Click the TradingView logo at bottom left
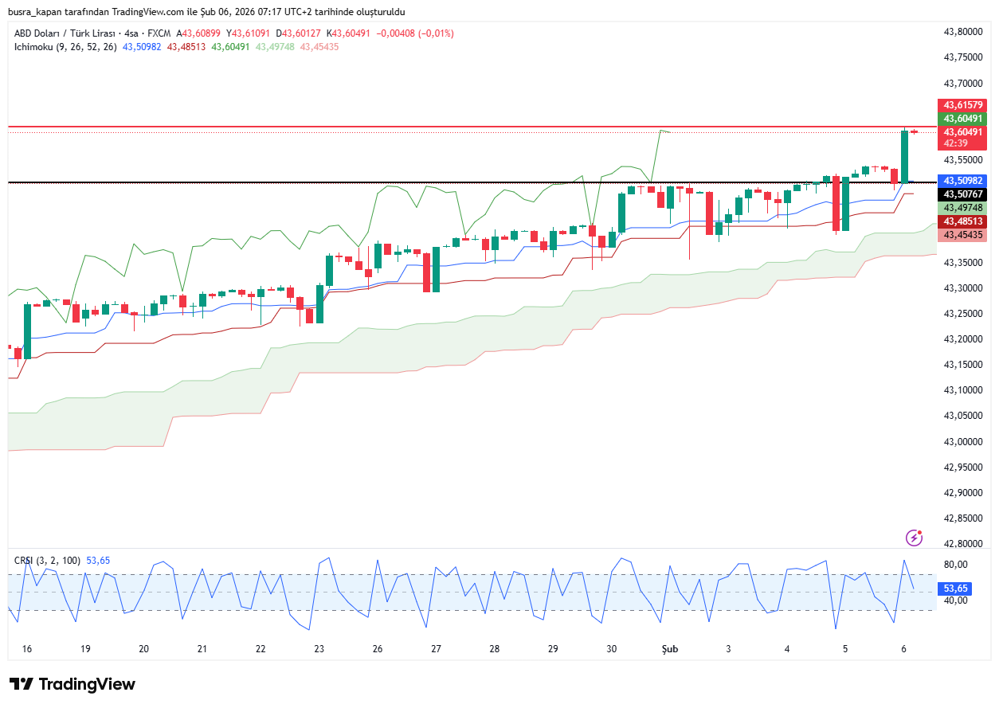Viewport: 999px width, 708px height. (x=72, y=684)
